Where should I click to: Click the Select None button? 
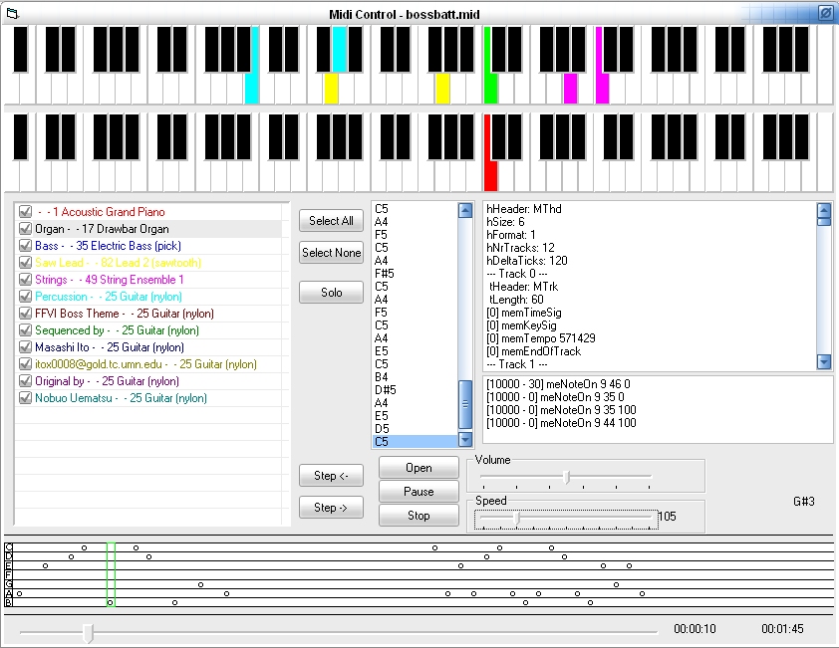point(331,253)
